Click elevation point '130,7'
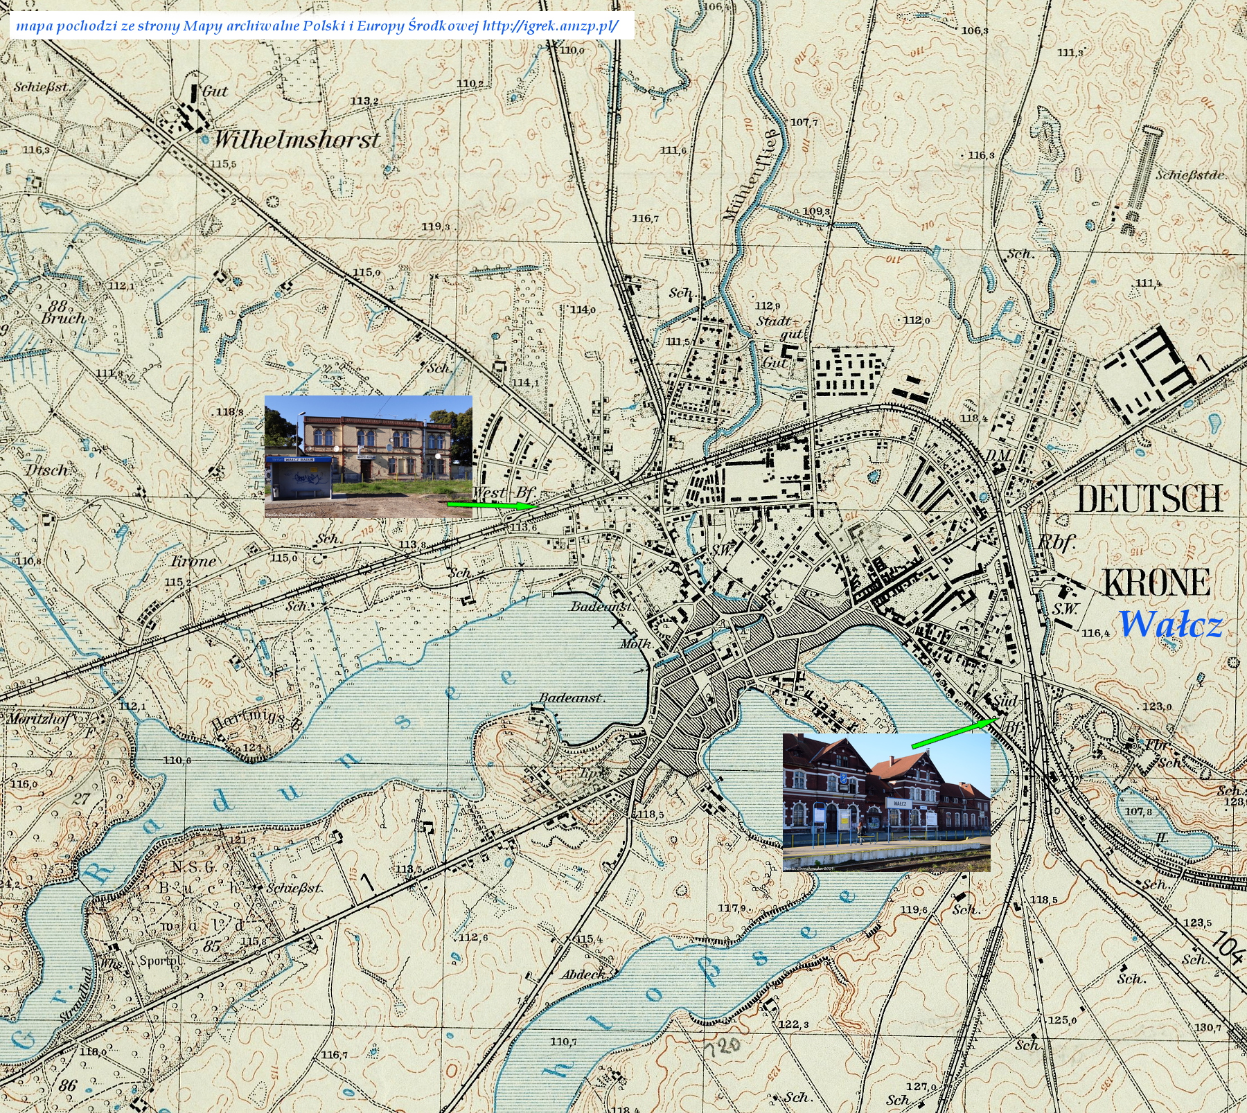 point(1208,1027)
